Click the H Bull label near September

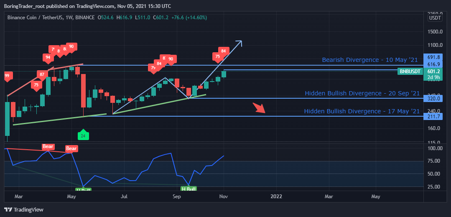point(189,189)
